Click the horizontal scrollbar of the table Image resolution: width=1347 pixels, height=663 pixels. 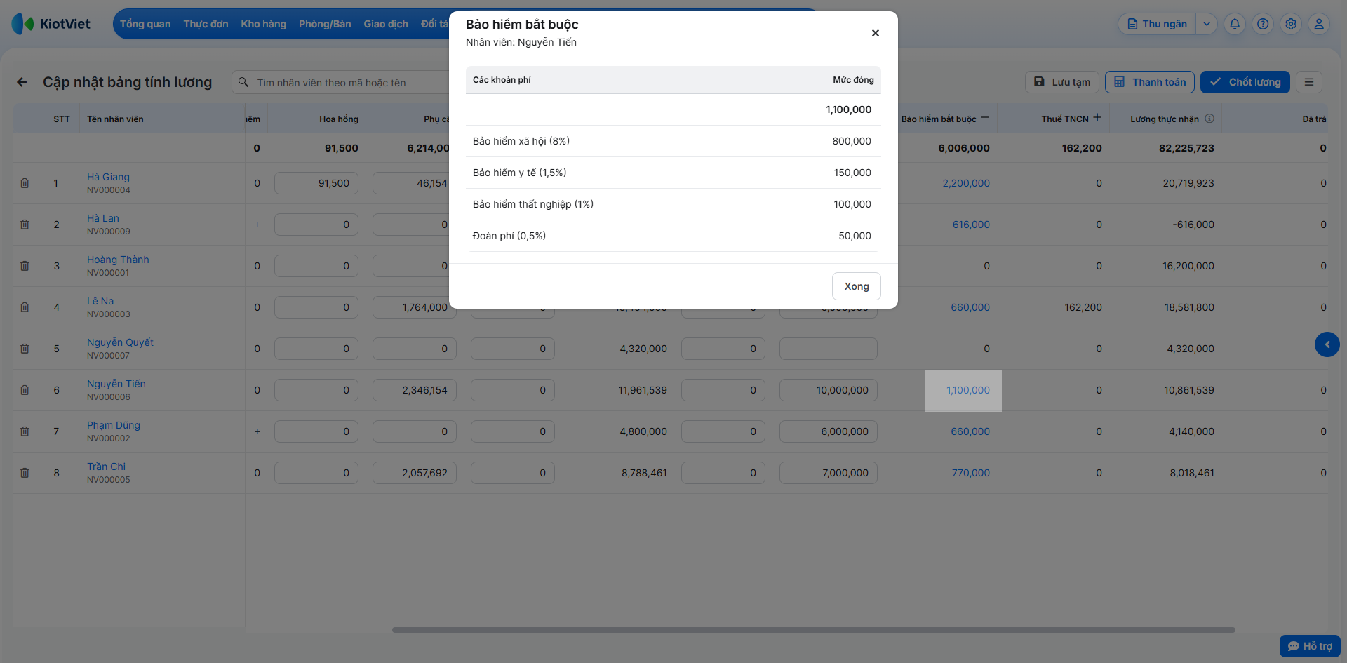pos(813,630)
